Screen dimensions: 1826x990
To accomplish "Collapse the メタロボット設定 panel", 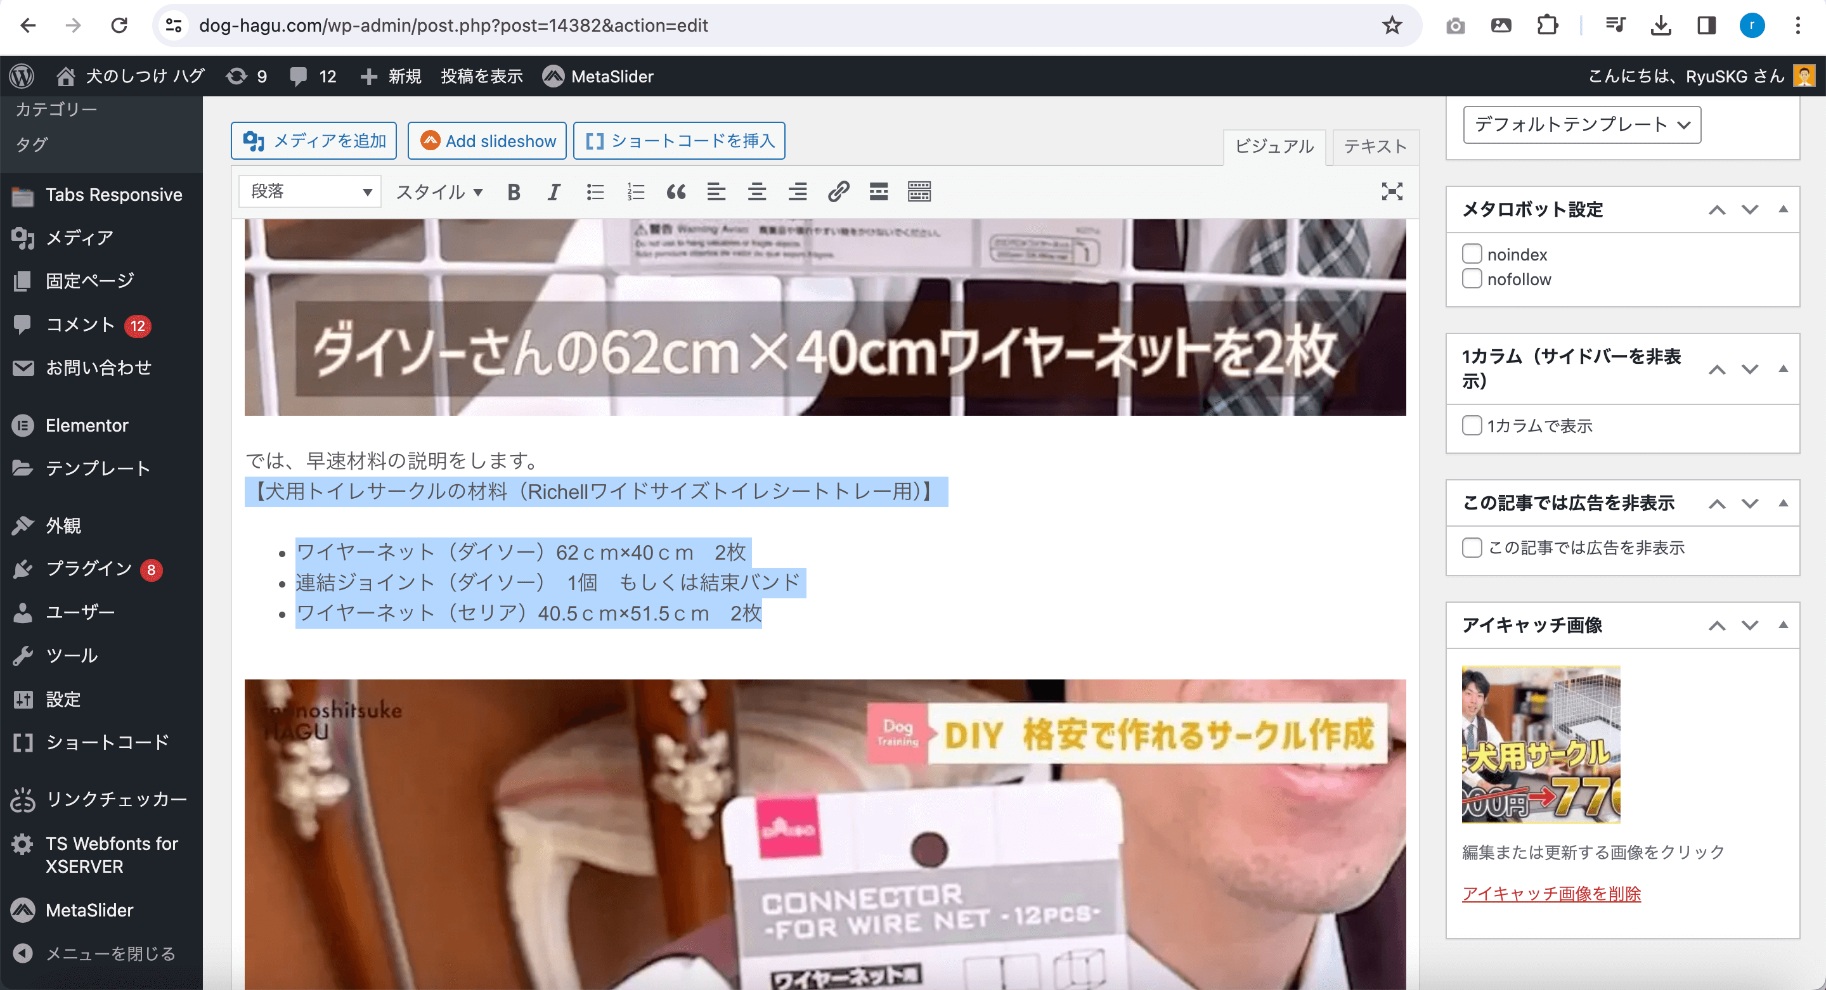I will 1783,209.
